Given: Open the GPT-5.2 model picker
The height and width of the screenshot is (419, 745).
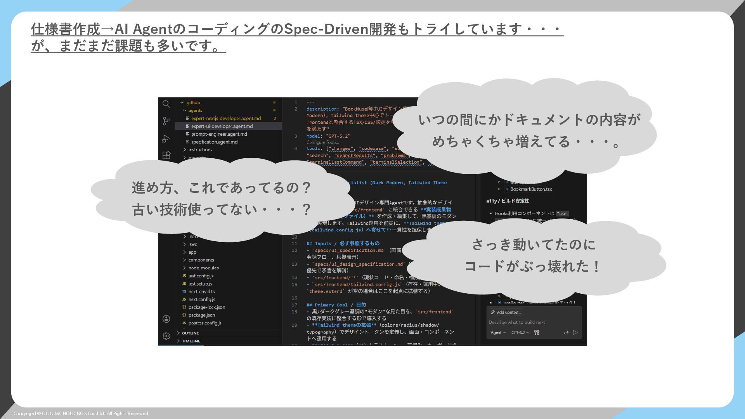Looking at the screenshot, I should 520,332.
